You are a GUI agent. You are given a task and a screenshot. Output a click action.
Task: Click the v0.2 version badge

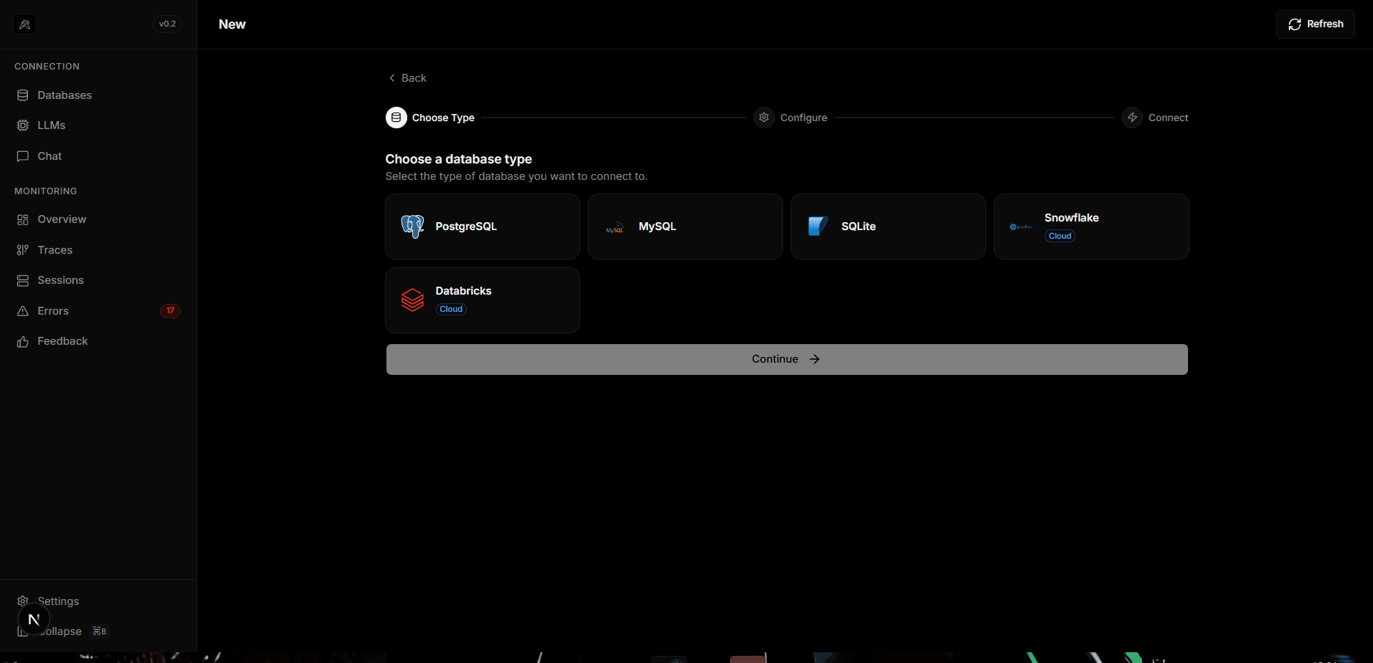click(x=167, y=24)
